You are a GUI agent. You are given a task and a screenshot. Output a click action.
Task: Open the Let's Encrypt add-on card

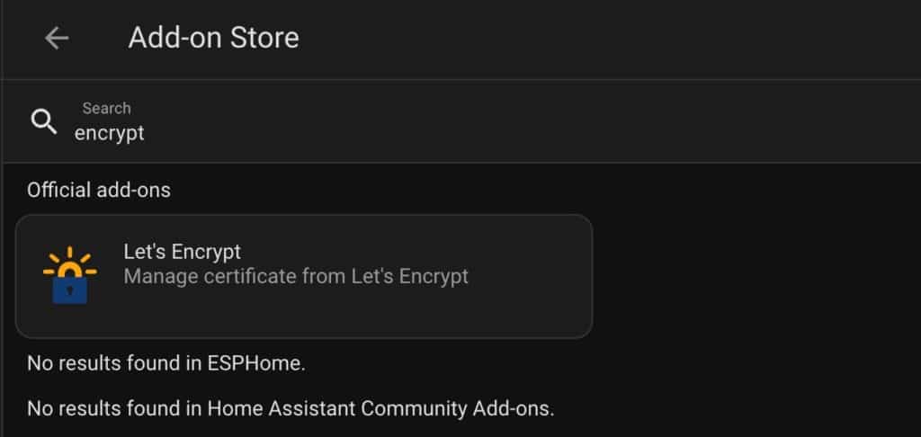304,276
